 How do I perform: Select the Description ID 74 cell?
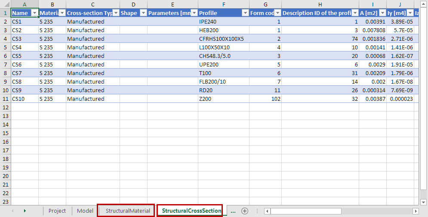[x=320, y=39]
